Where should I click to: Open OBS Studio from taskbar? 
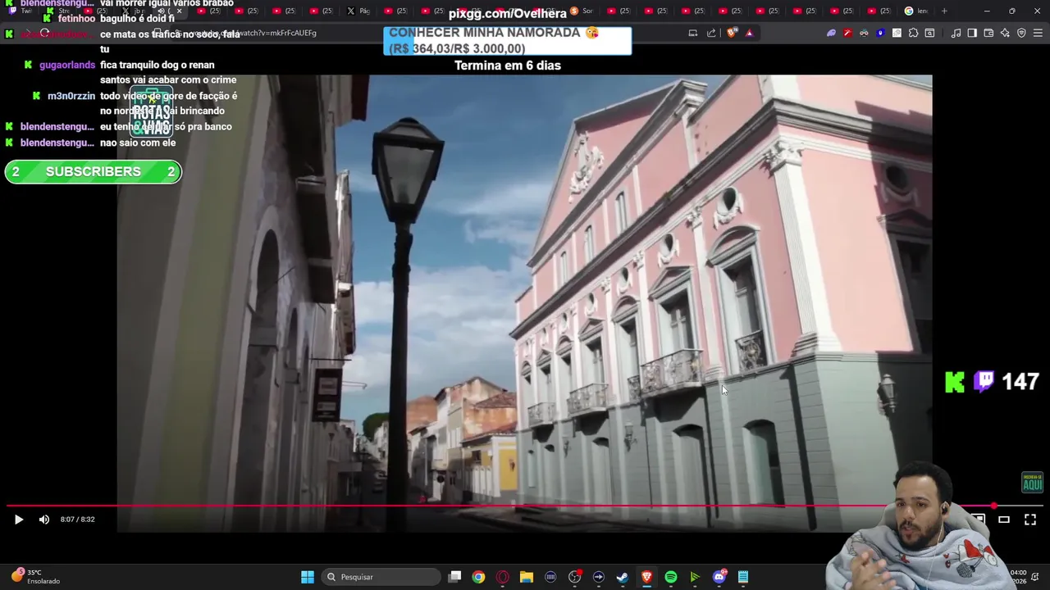574,577
